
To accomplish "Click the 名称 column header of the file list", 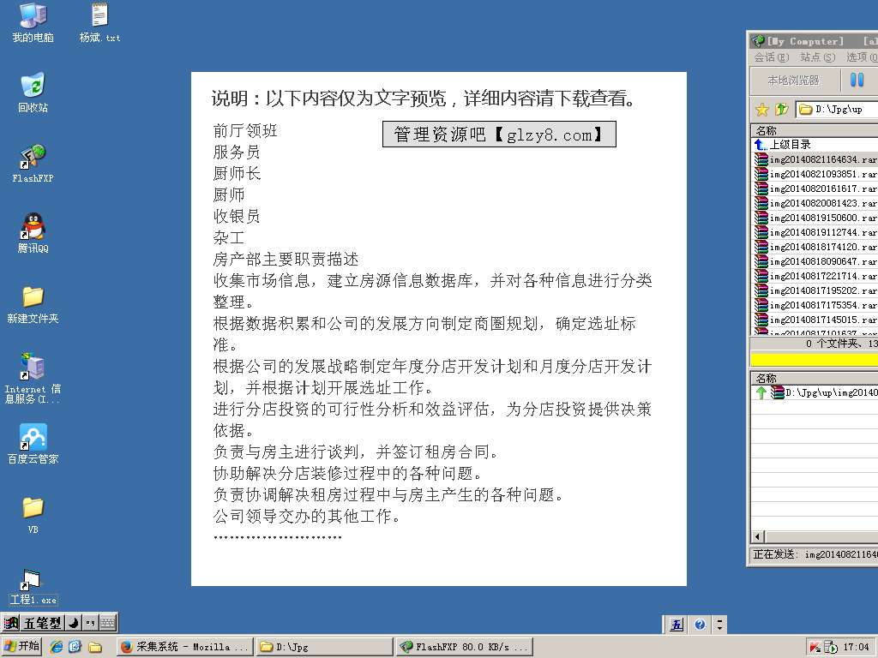I will 815,130.
